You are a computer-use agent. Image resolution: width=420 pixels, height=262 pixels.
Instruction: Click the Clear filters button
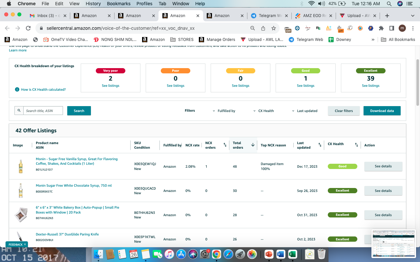pyautogui.click(x=344, y=111)
